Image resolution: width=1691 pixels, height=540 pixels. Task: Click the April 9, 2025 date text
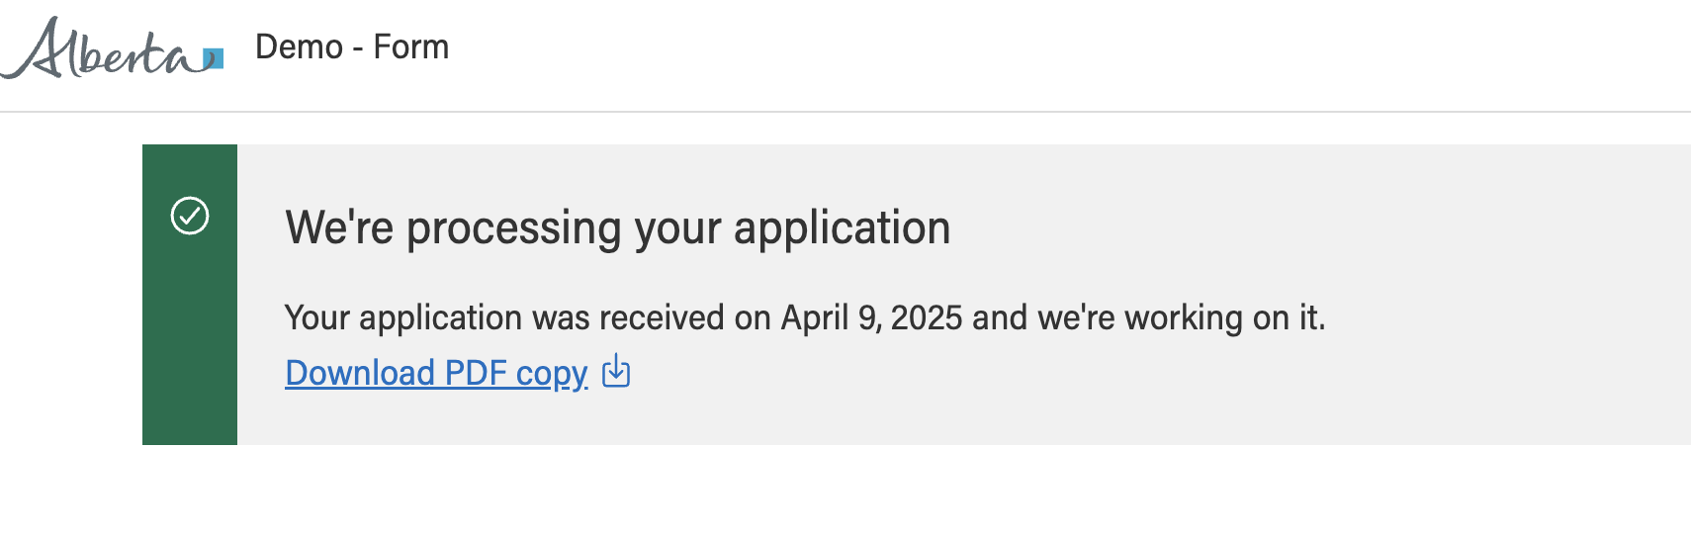pos(871,317)
